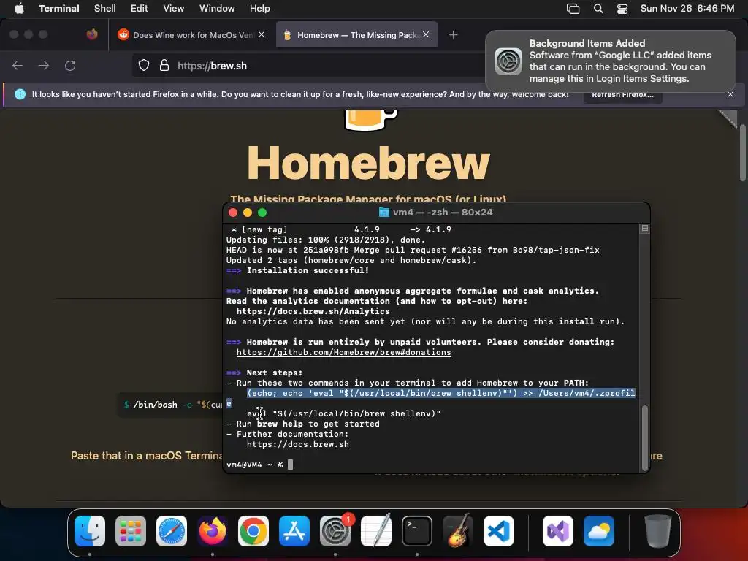Viewport: 748px width, 561px height.
Task: Open App Store from the Dock
Action: (x=294, y=530)
